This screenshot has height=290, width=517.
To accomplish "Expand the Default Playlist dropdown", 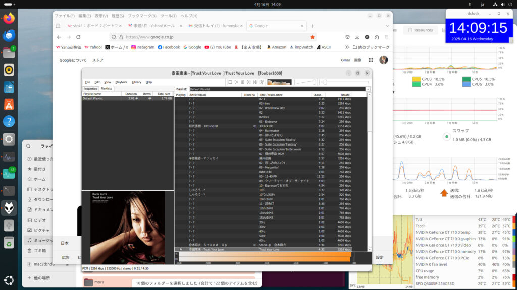I will pos(368,89).
